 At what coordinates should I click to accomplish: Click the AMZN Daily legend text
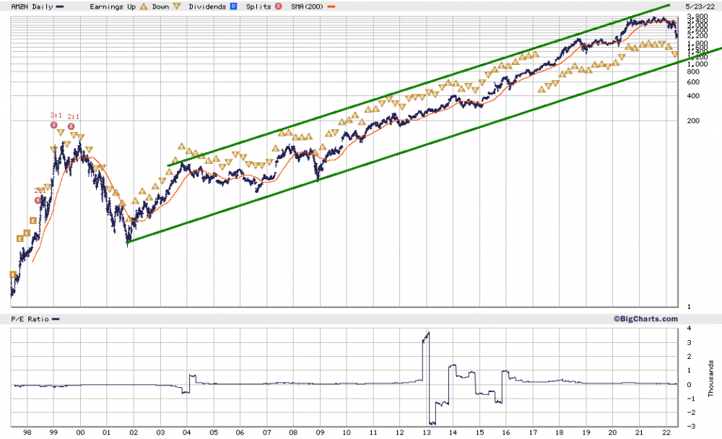32,6
